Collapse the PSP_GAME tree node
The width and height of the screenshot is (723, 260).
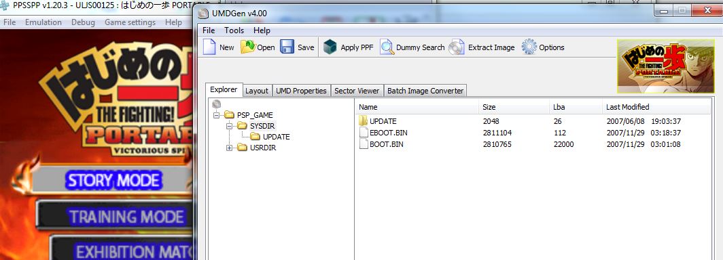(x=216, y=115)
